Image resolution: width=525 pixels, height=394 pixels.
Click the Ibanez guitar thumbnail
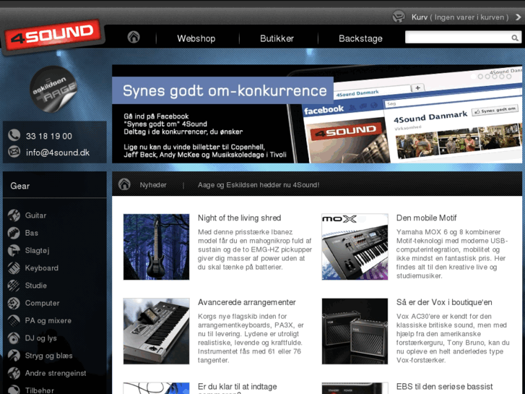156,247
